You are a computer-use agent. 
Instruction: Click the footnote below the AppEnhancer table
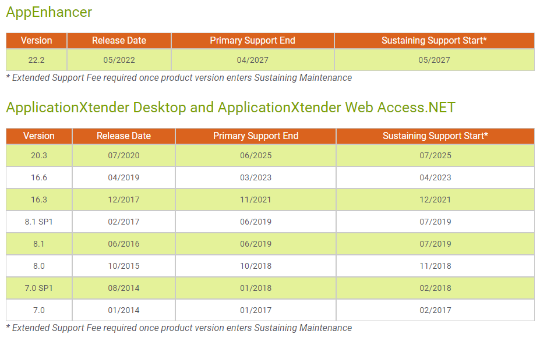[179, 78]
